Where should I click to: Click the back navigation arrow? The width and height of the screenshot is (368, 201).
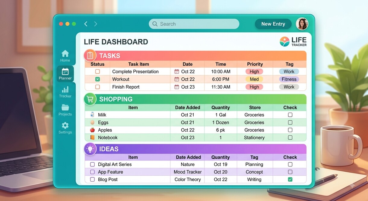(86, 24)
